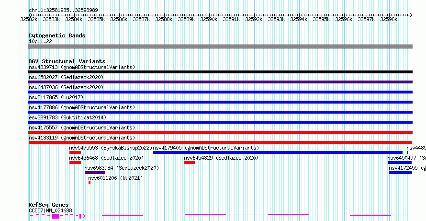Open the nsv6454829 (Sedlazeck2020) label
Screen dimensions: 426x221
pyautogui.click(x=221, y=158)
